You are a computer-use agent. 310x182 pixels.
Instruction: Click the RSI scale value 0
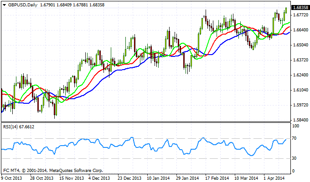coord(294,171)
